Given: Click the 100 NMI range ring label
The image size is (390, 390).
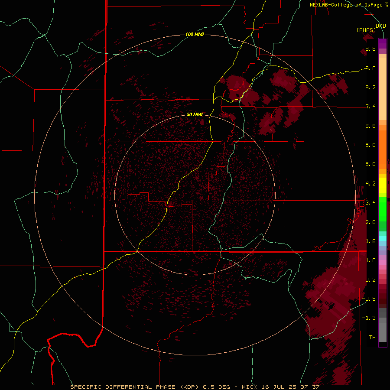Looking at the screenshot, I should coord(195,34).
